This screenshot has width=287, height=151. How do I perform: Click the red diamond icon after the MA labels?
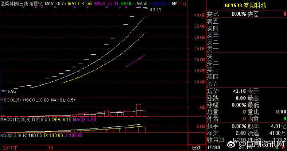click(180, 4)
